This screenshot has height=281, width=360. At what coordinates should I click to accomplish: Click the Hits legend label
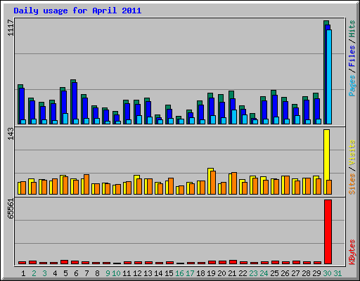[352, 29]
